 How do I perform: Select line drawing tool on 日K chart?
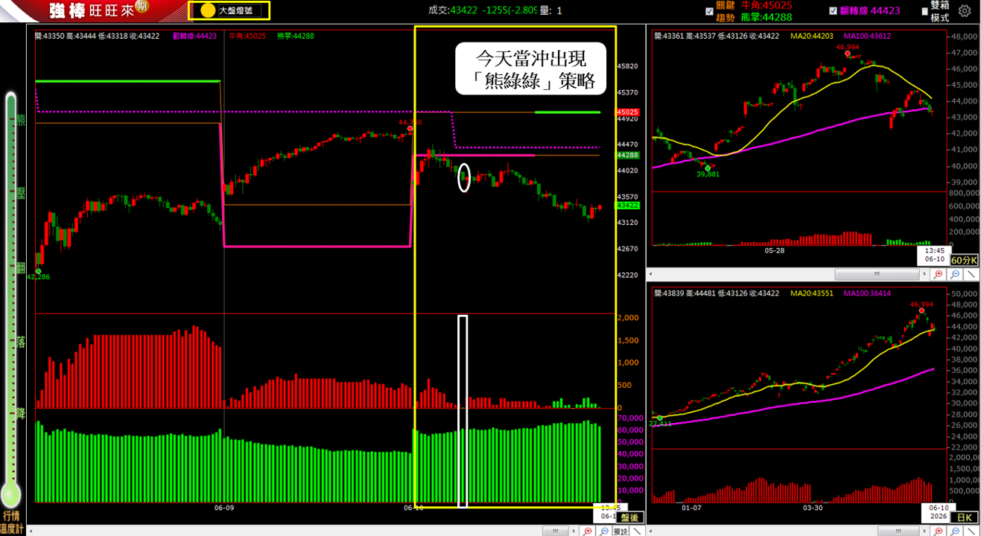(971, 531)
